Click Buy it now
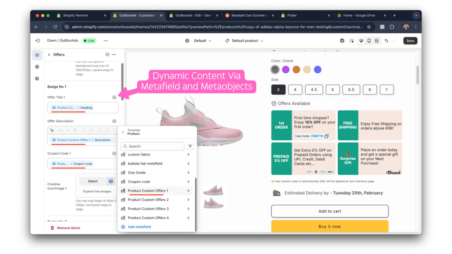The width and height of the screenshot is (452, 254). pyautogui.click(x=330, y=227)
